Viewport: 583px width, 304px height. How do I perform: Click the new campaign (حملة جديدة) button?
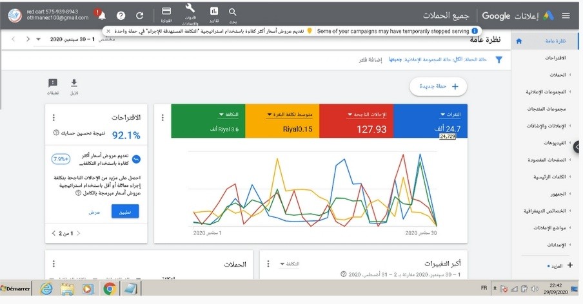point(438,86)
